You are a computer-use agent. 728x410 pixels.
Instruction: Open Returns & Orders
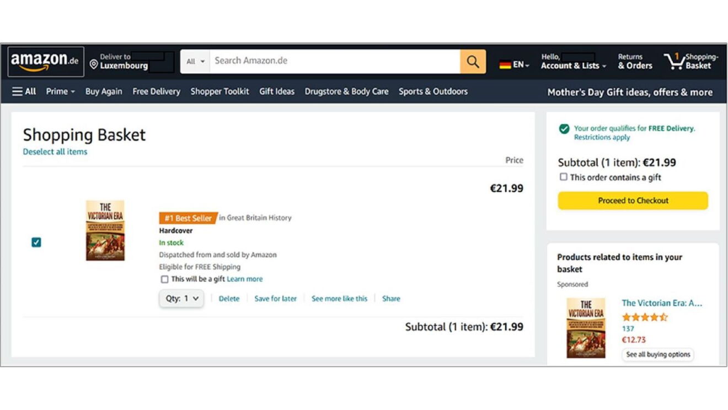(635, 61)
